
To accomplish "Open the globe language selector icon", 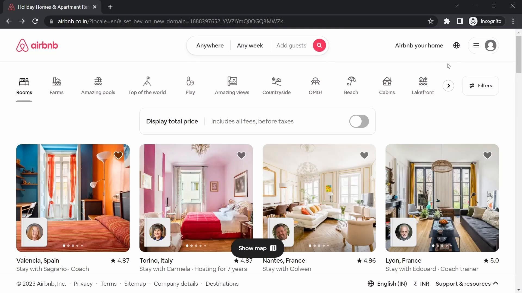I will point(456,45).
